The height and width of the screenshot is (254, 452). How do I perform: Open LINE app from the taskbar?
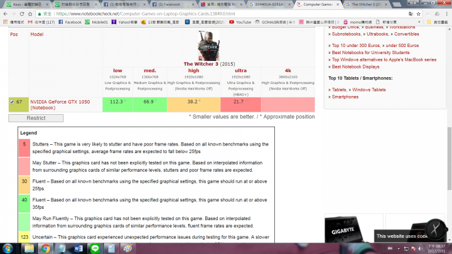click(x=95, y=248)
